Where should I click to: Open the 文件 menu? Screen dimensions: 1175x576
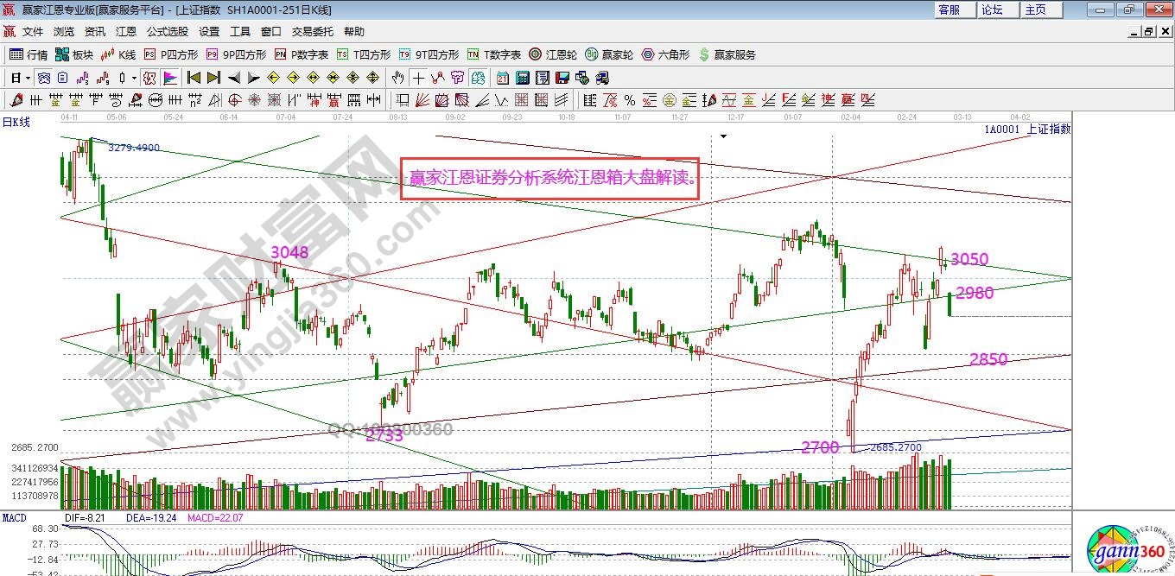click(x=33, y=32)
